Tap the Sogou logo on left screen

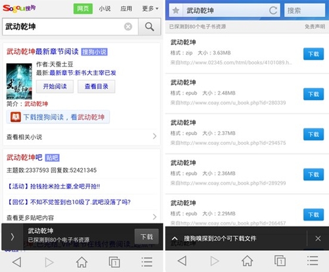[x=19, y=9]
